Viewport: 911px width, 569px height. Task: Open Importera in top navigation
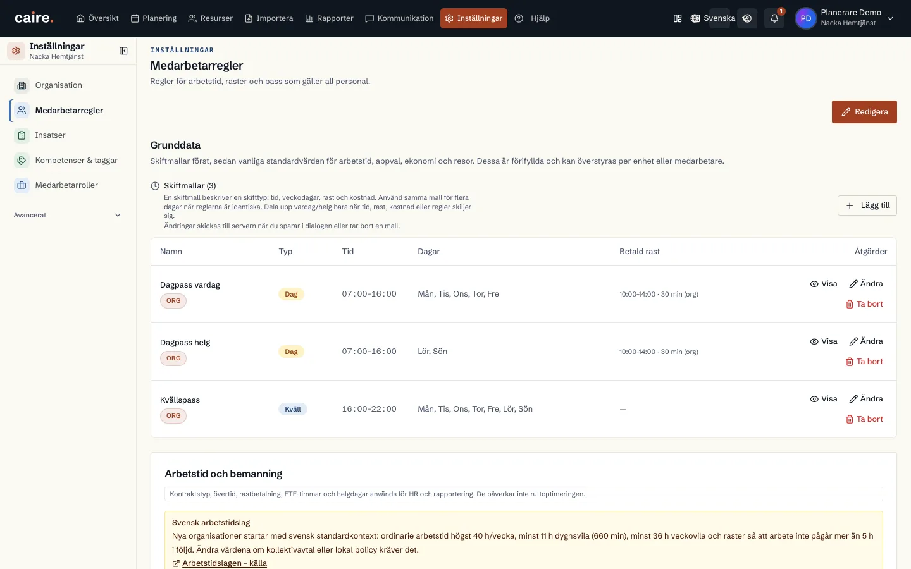click(269, 18)
